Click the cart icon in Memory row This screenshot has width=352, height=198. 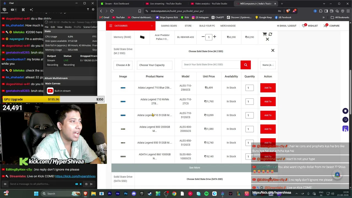[265, 34]
